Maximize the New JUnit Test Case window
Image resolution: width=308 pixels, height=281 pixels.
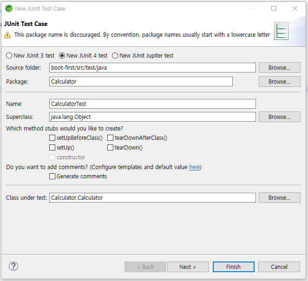(x=274, y=8)
